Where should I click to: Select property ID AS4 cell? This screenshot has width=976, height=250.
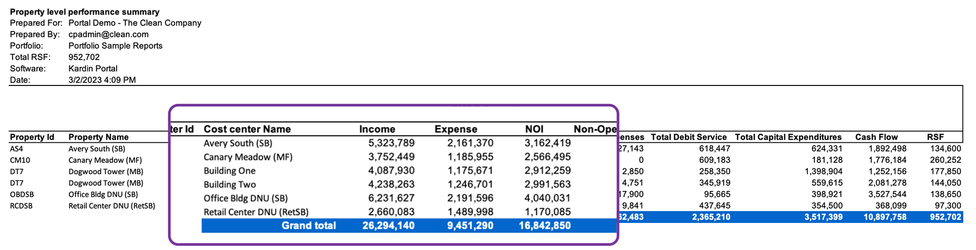pos(17,149)
